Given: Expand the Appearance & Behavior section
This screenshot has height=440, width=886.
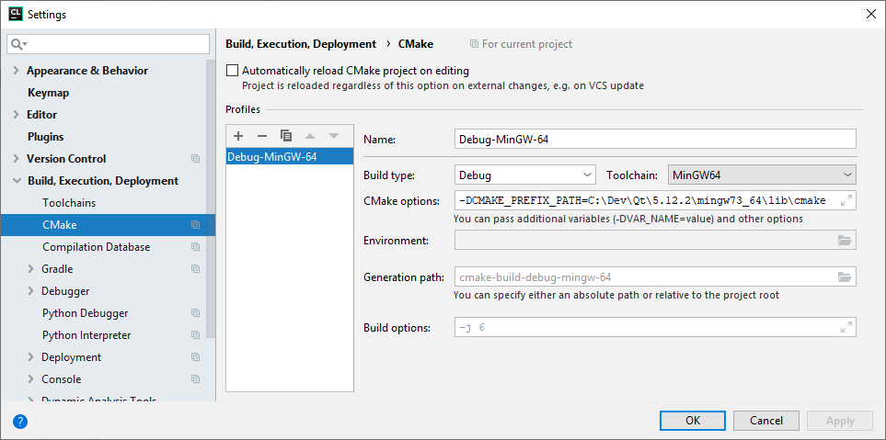Looking at the screenshot, I should [16, 71].
